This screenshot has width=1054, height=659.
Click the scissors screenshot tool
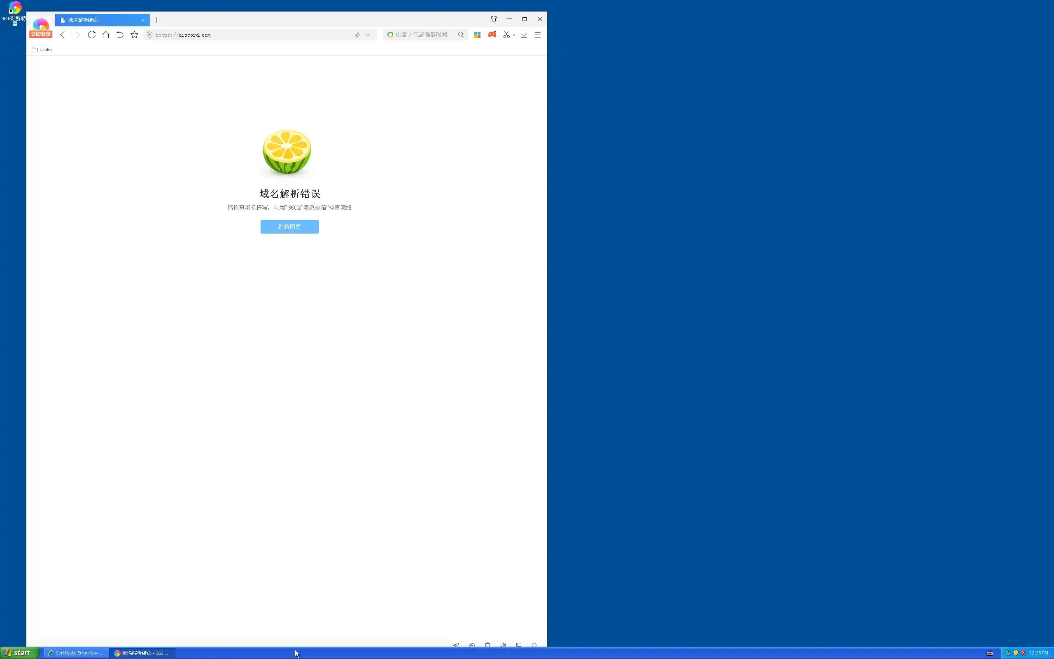[506, 35]
